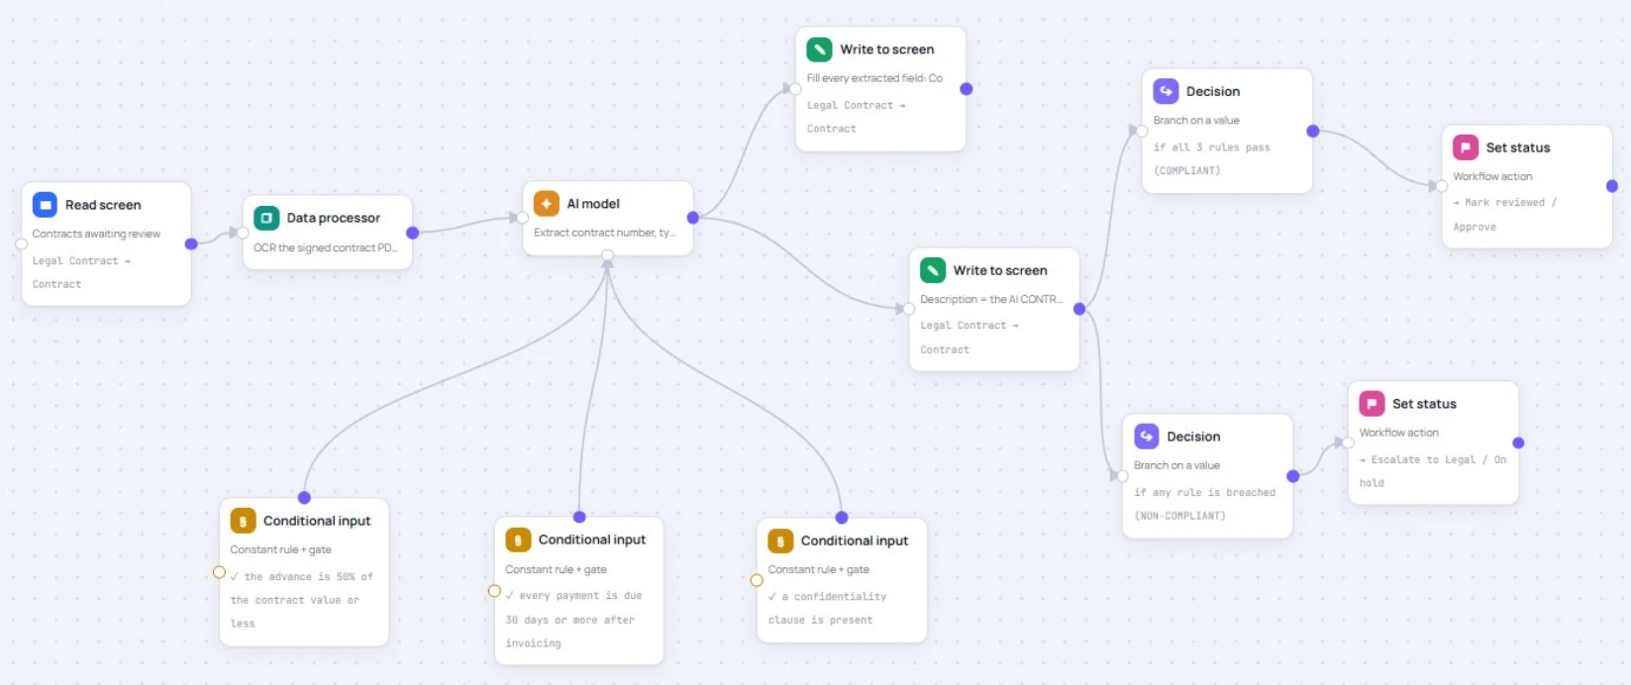Click the input port of the 'Mark reviewed' Set status
Screen dimensions: 1631x685
[1442, 186]
